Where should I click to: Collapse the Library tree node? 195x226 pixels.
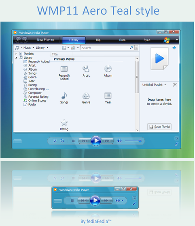16,58
